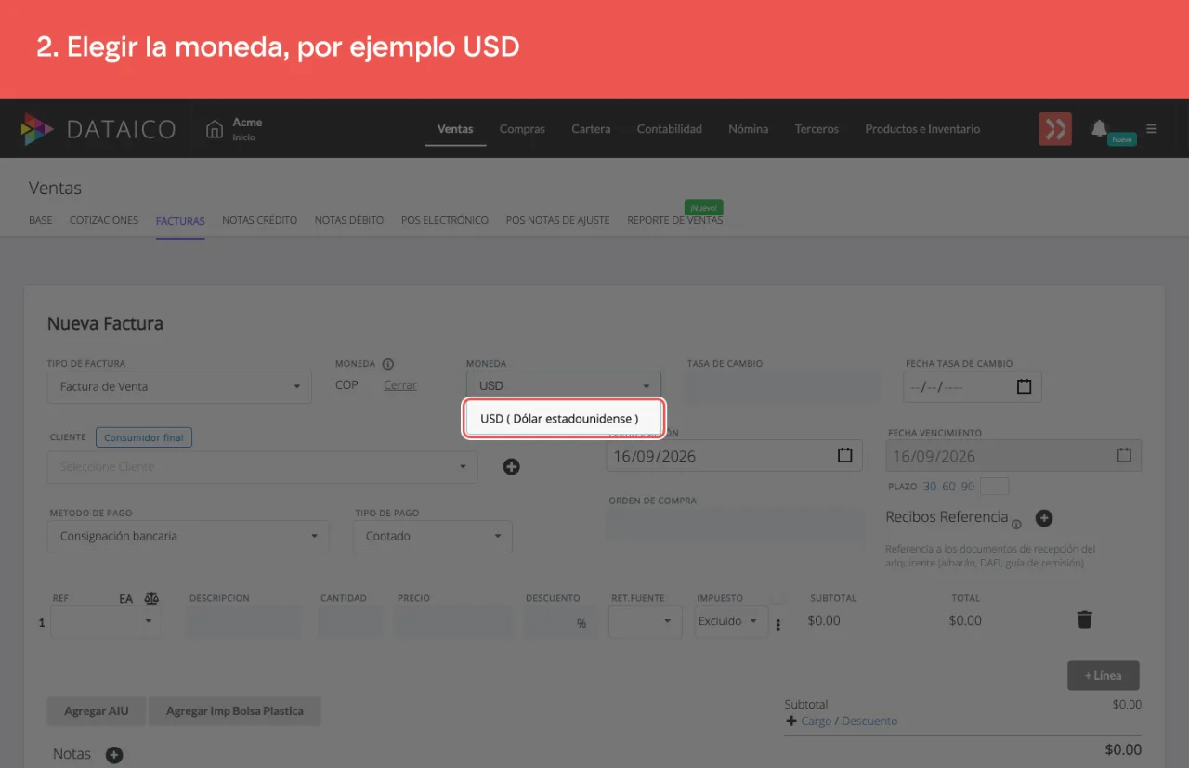Open the Impuesto Excluido dropdown

coord(732,621)
